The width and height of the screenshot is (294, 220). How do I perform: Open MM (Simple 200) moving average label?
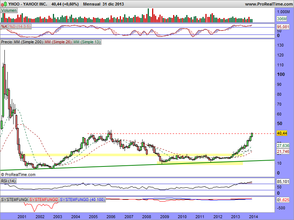pyautogui.click(x=29, y=42)
